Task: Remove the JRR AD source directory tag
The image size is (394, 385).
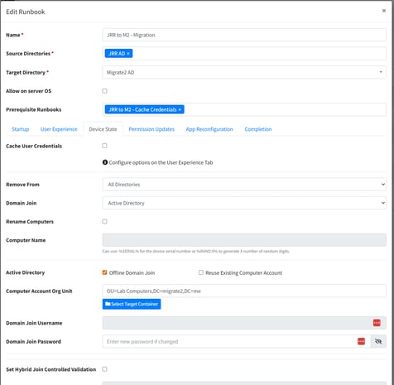Action: pyautogui.click(x=128, y=54)
